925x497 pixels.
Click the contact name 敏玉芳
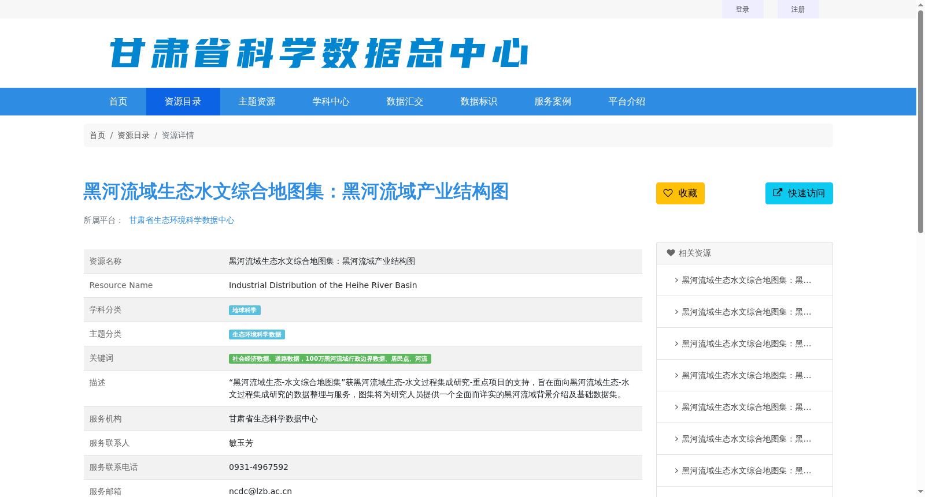click(x=241, y=443)
